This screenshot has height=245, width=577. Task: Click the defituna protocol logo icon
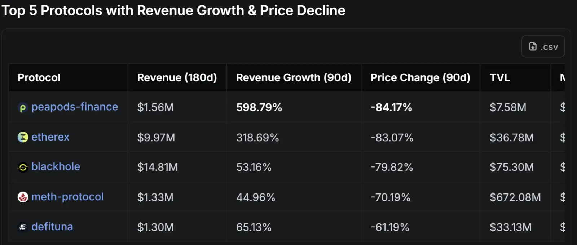point(23,227)
